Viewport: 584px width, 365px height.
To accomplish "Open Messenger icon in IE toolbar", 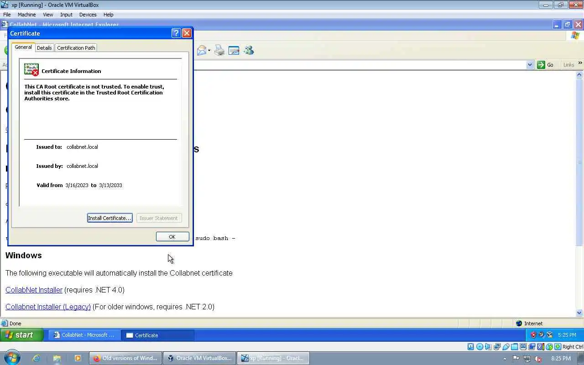I will 249,51.
